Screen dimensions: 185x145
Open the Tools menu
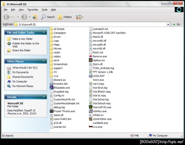pyautogui.click(x=44, y=10)
